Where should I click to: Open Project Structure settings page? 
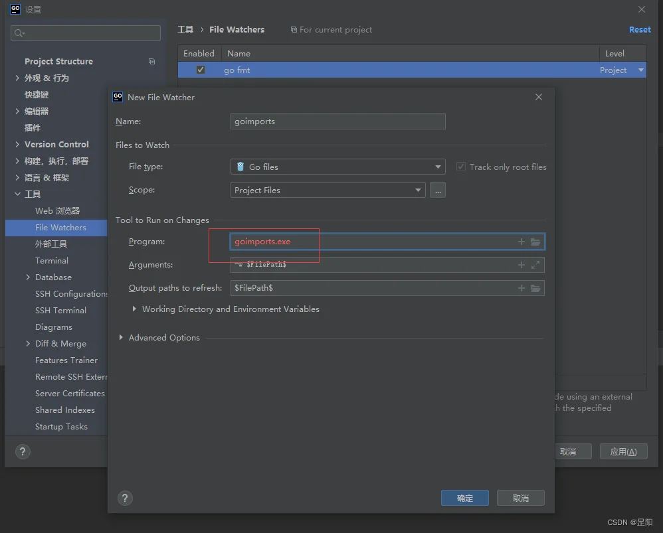pos(58,62)
